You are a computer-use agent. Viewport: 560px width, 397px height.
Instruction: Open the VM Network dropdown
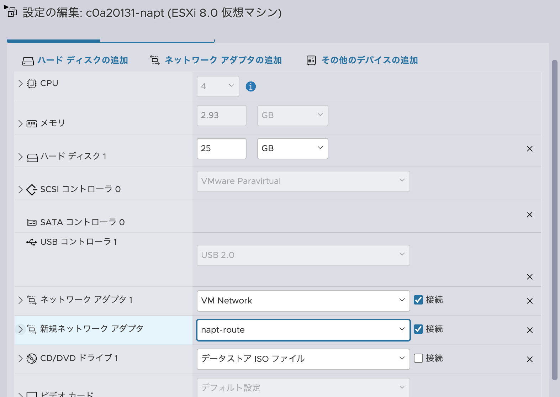tap(303, 301)
